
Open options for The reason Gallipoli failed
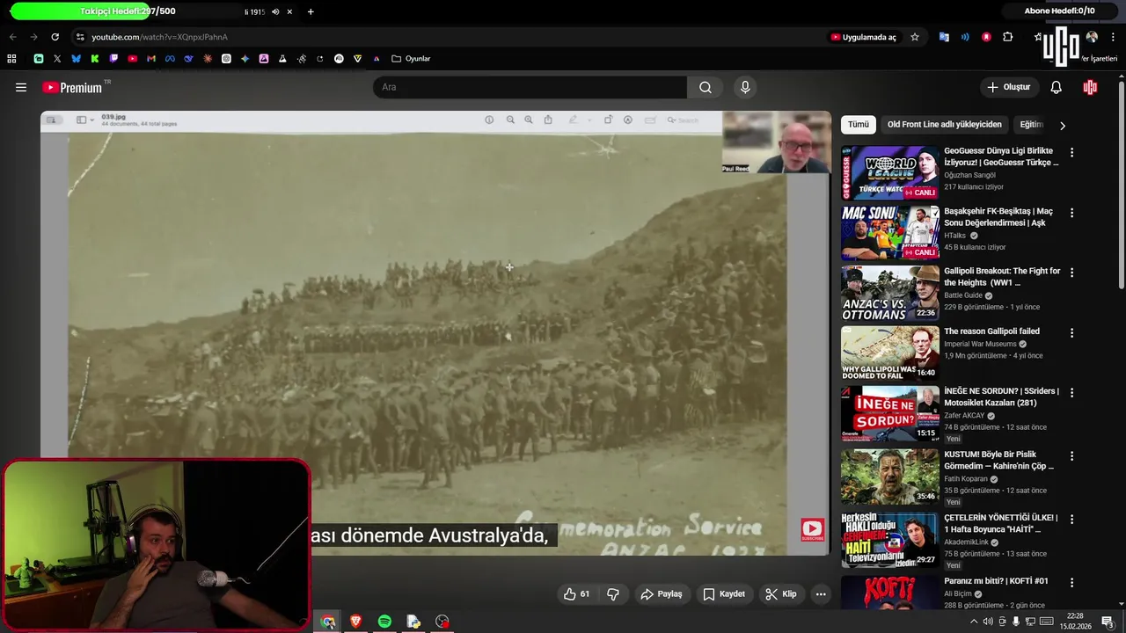(x=1071, y=332)
